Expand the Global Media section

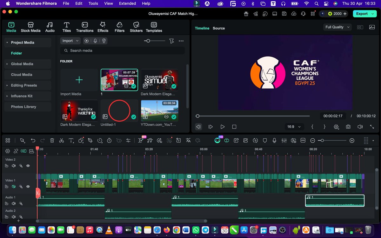tap(7, 64)
